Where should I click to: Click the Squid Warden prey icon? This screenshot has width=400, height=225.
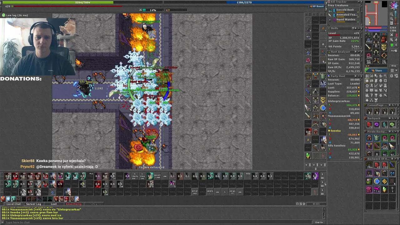click(330, 19)
